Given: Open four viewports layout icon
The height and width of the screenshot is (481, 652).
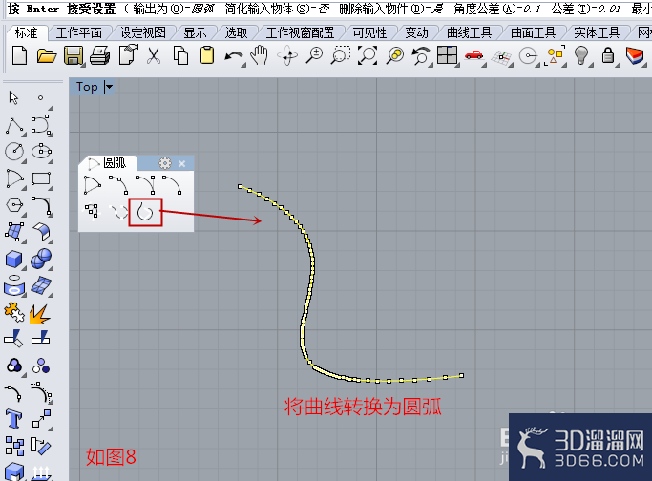Looking at the screenshot, I should point(448,55).
